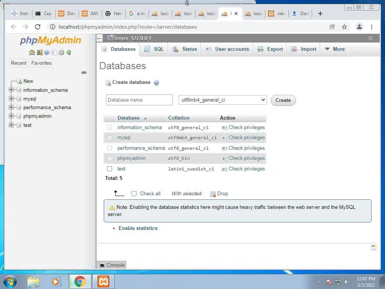Click the Recent tables button
The image size is (385, 289).
19,63
